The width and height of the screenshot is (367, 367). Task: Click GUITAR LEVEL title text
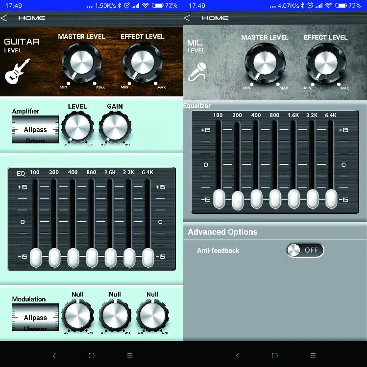coord(22,45)
